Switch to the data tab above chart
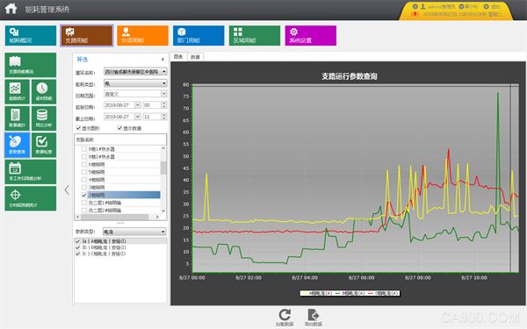The image size is (527, 329). click(195, 57)
